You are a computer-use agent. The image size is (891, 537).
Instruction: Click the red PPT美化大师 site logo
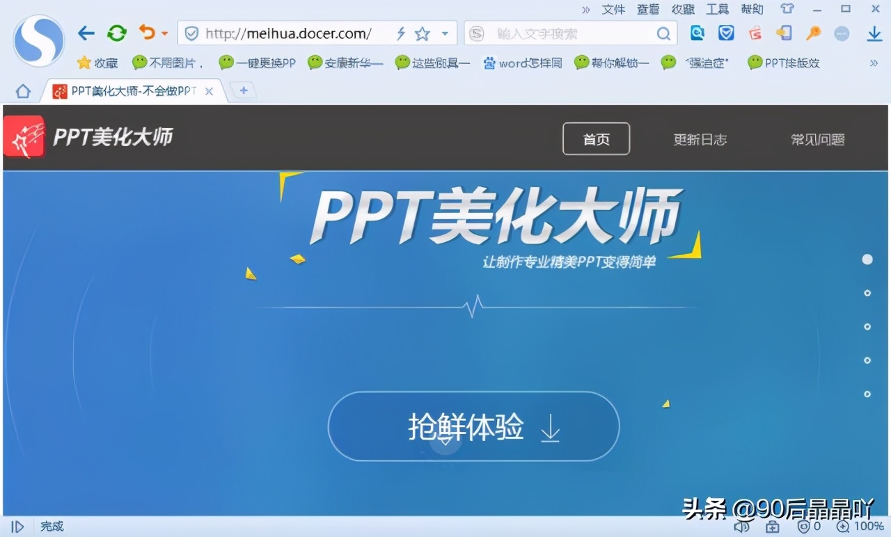(24, 136)
